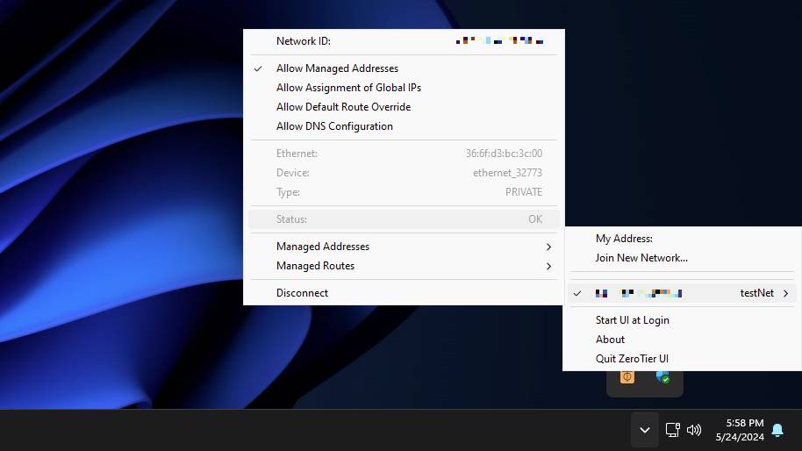Screen dimensions: 802x451
Task: Enable Allow Default Route Override
Action: point(404,107)
